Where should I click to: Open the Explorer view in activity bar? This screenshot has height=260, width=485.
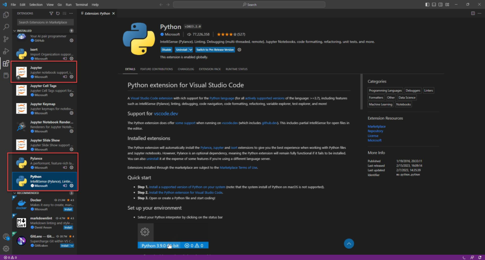pos(6,15)
